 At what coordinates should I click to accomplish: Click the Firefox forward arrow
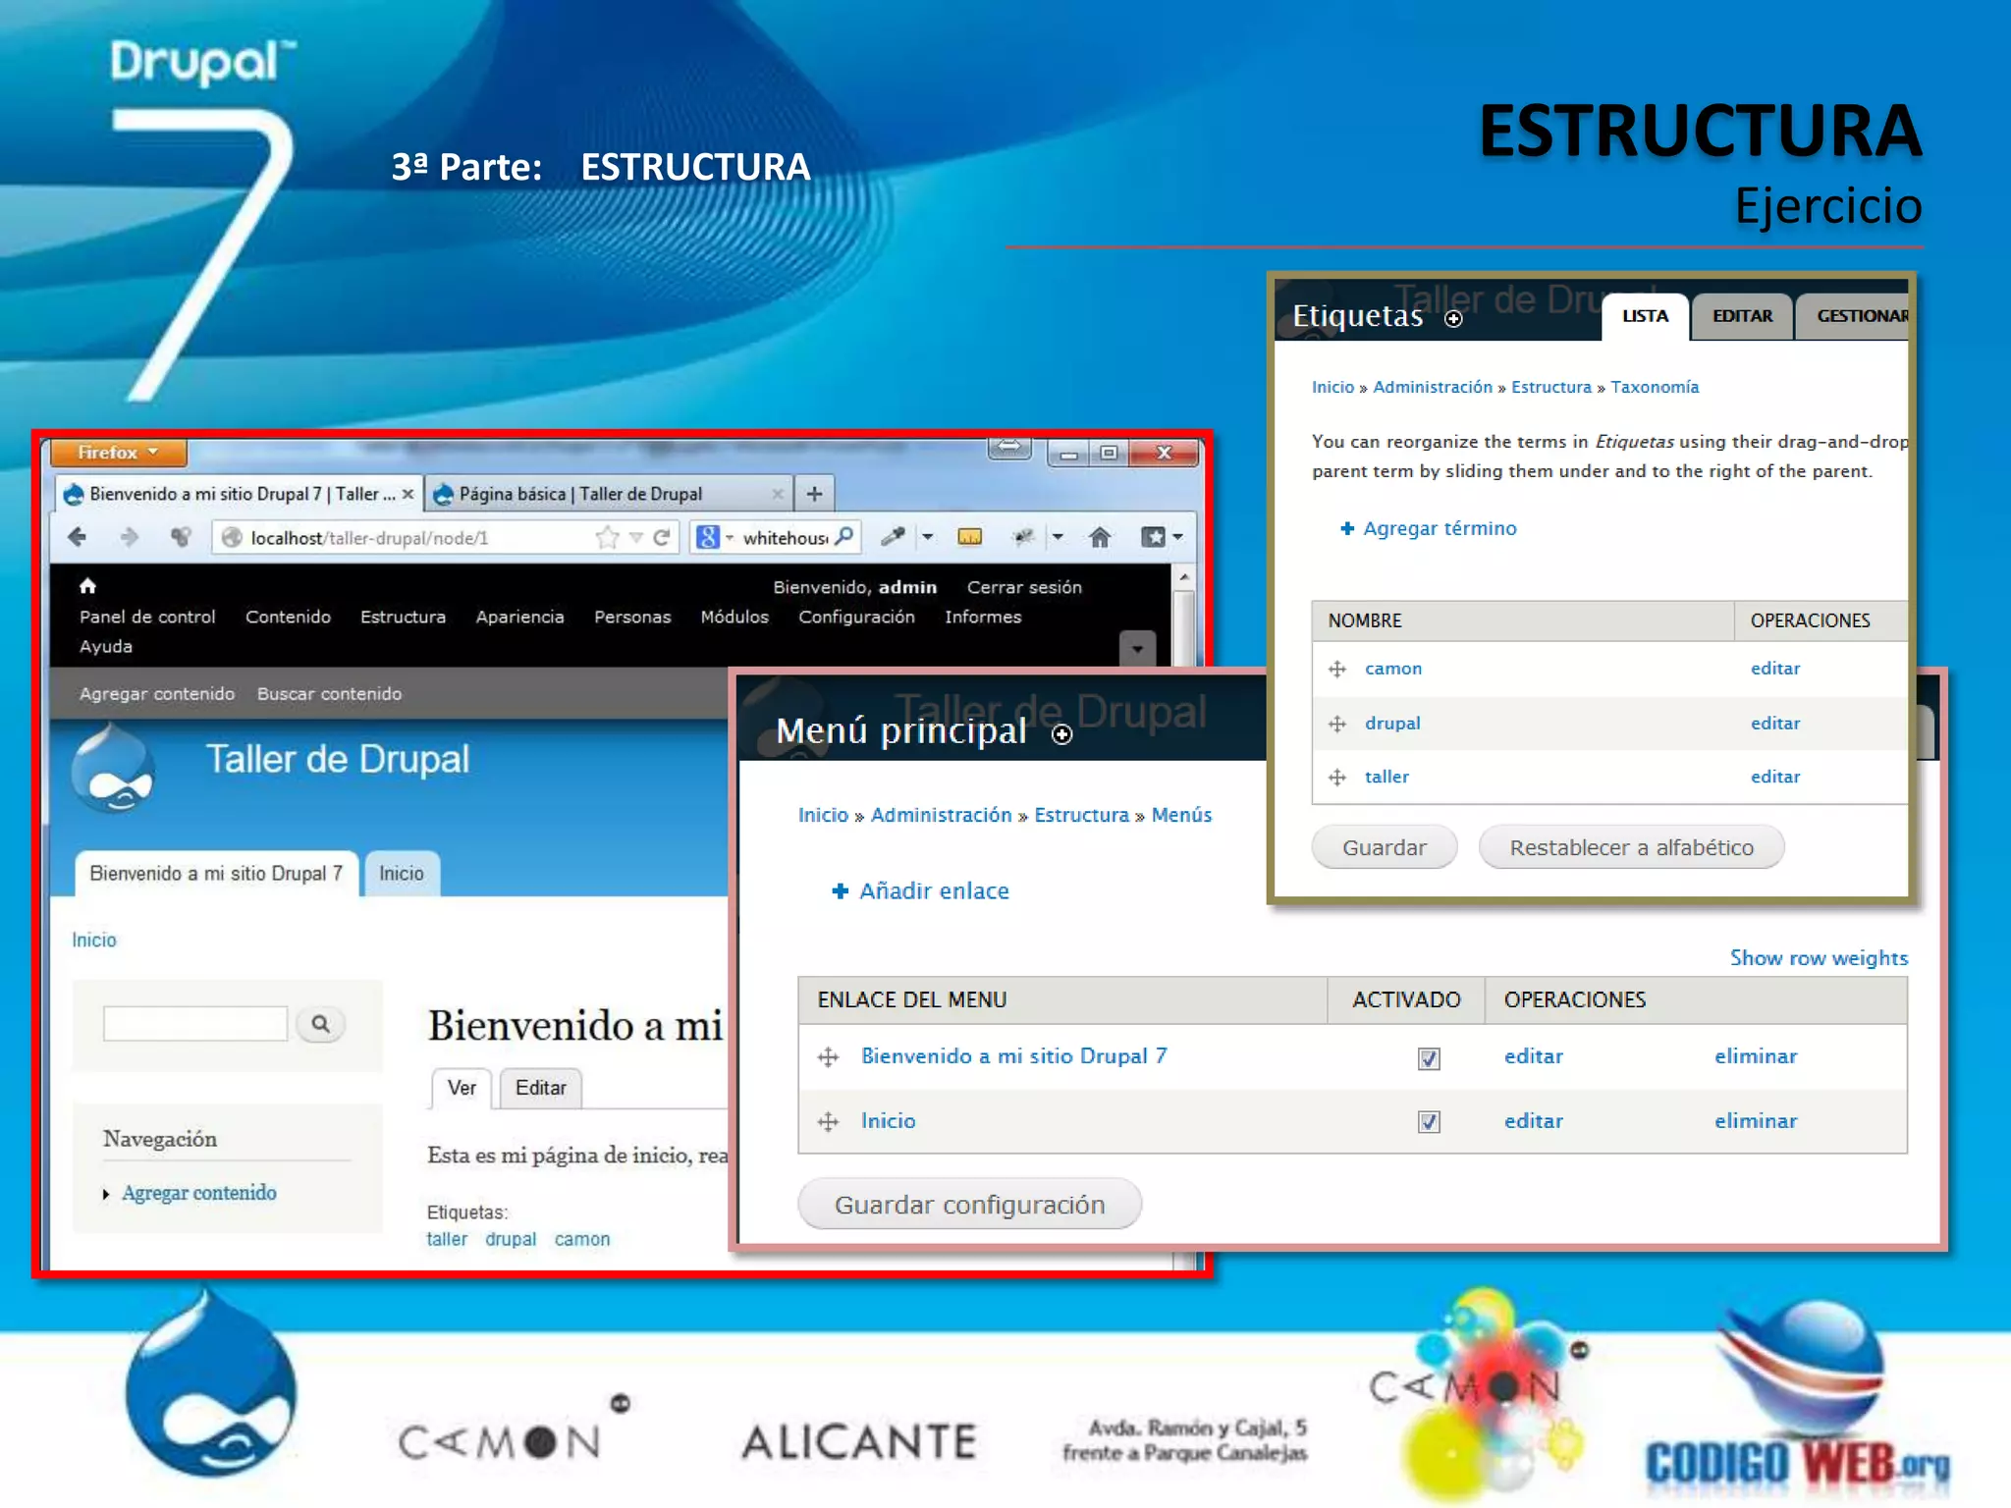click(x=129, y=537)
